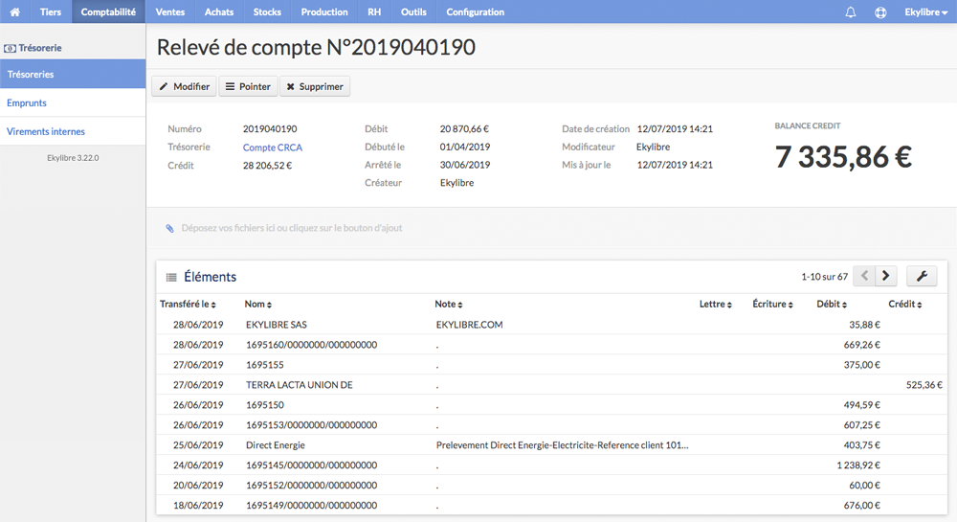The width and height of the screenshot is (957, 522).
Task: Open the Outils menu
Action: coord(413,11)
